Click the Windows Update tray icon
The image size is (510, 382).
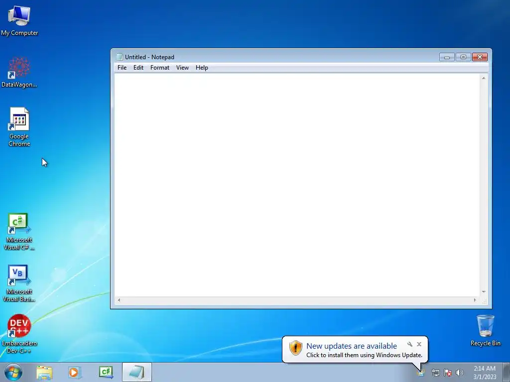click(421, 373)
